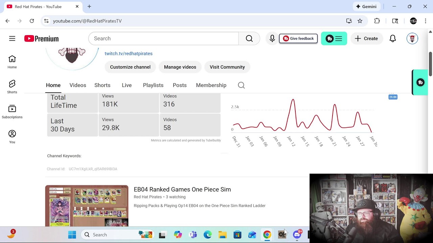The image size is (433, 243).
Task: Launch Microsoft Edge from the taskbar
Action: 207,235
